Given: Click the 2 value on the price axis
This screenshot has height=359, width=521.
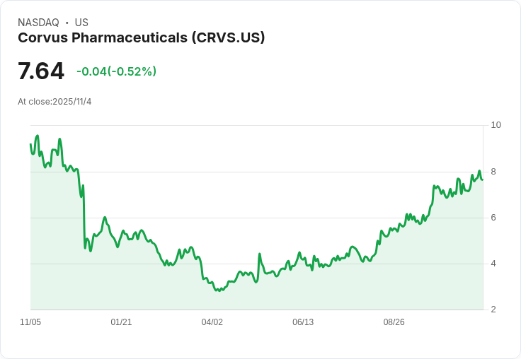Looking at the screenshot, I should (x=493, y=310).
